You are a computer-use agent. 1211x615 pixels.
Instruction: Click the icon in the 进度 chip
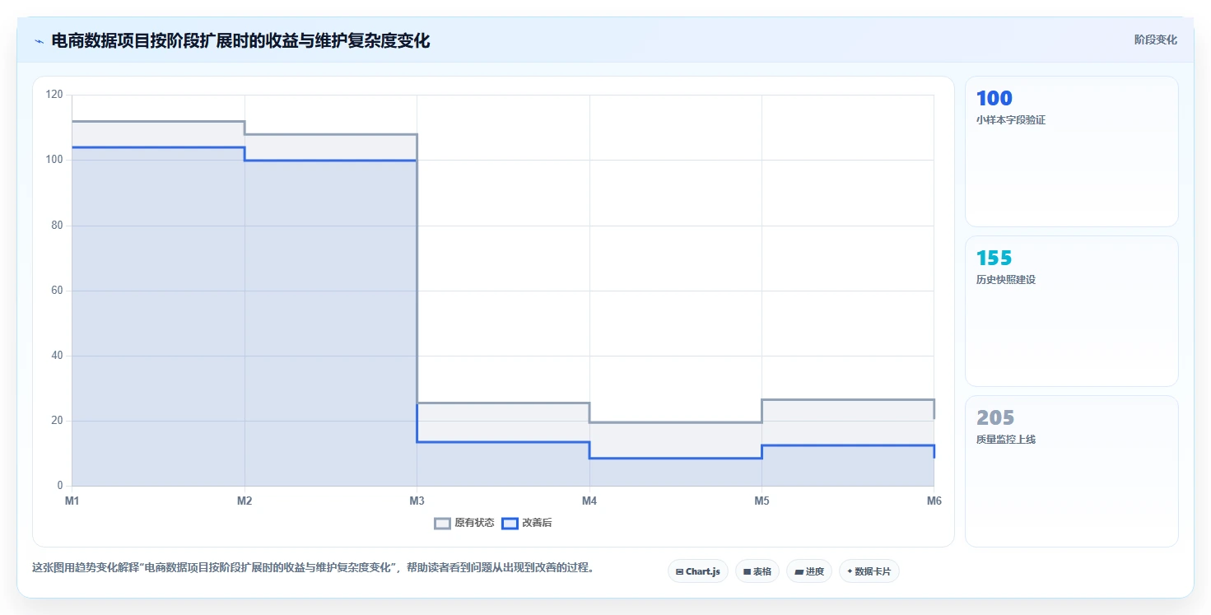(799, 571)
